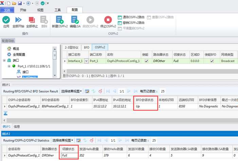Click the table edit icon in 统计1 toolbar
This screenshot has width=238, height=161.
(87, 91)
